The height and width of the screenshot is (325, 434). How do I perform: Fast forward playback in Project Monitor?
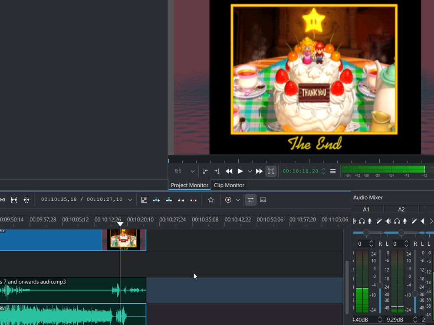click(259, 171)
